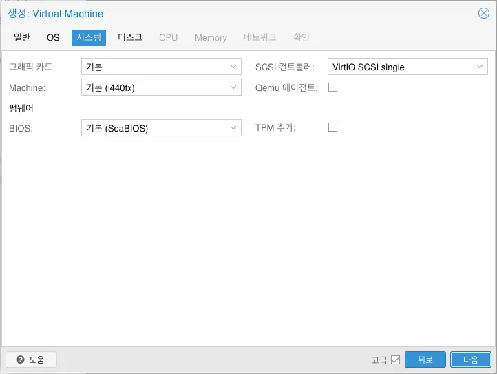The height and width of the screenshot is (374, 497).
Task: Select the 시스템 tab
Action: tap(89, 37)
